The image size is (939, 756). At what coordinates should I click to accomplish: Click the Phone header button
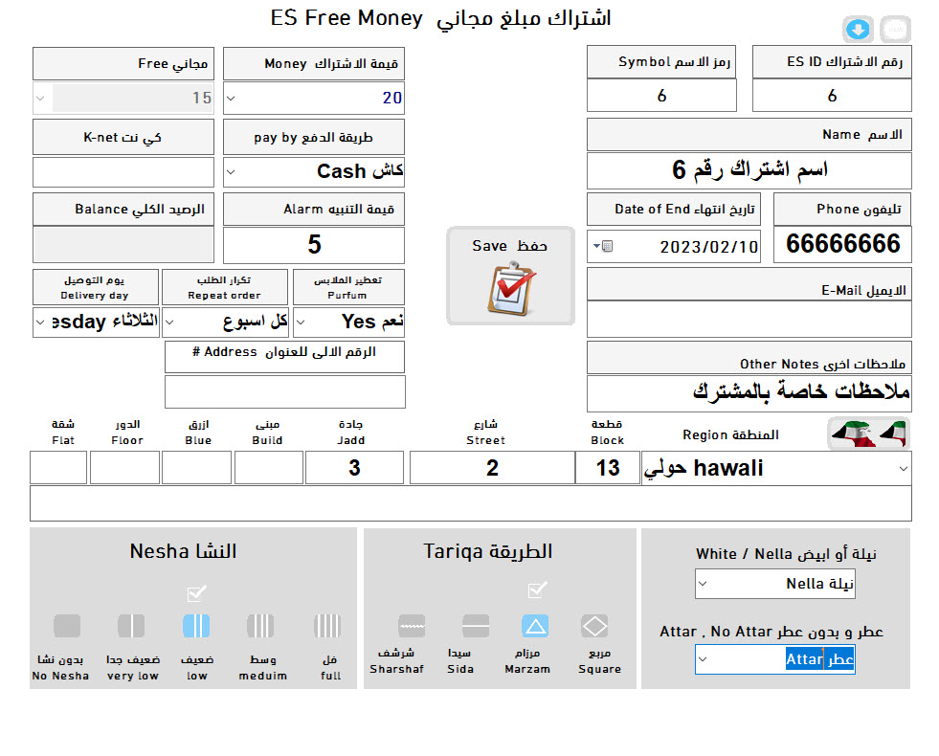point(842,209)
